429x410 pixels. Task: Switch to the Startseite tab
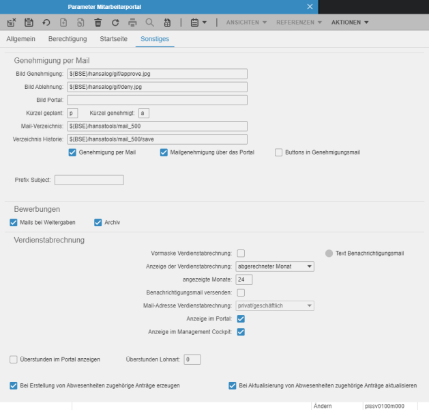pos(113,39)
